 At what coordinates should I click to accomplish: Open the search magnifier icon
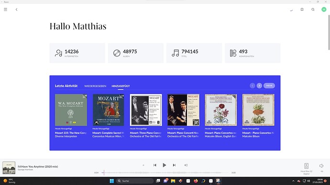[x=313, y=10]
